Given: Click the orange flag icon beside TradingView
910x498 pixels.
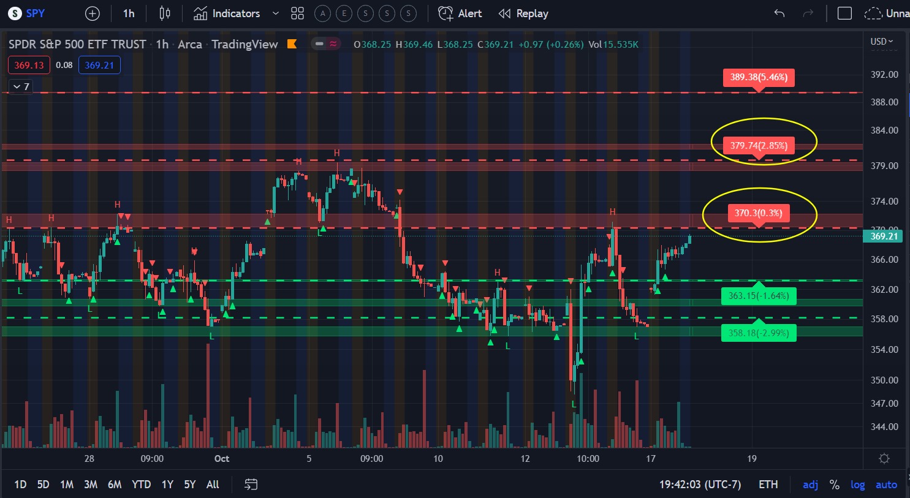Looking at the screenshot, I should 292,43.
